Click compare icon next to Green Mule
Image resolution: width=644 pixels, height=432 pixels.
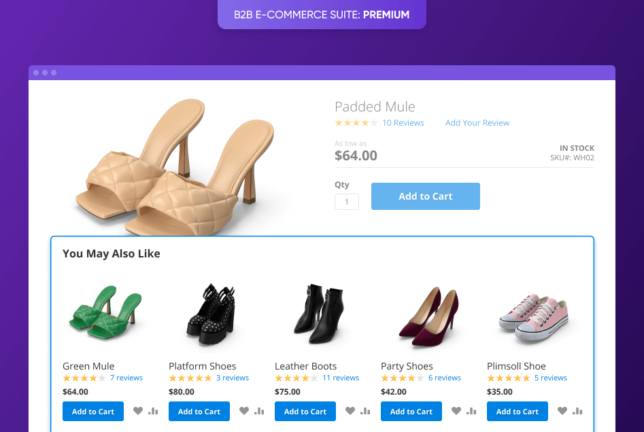[x=153, y=411]
